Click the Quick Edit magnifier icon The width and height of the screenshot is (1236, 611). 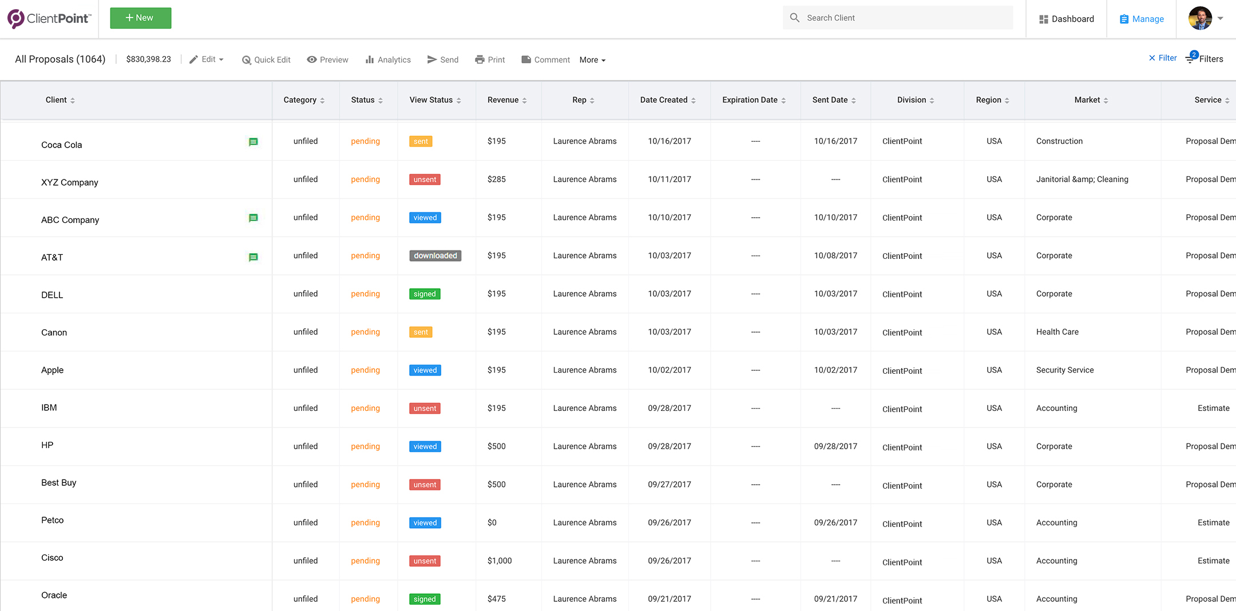coord(247,60)
